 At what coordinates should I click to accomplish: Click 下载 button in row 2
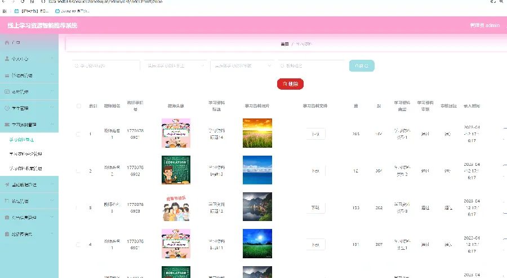tap(315, 171)
